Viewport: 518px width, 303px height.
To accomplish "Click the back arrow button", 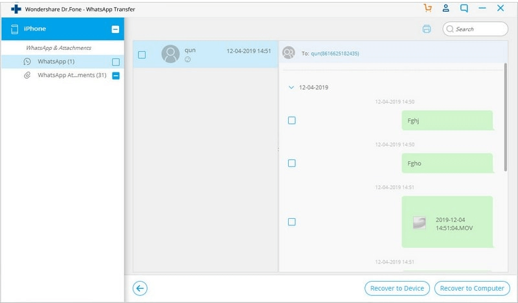I will pos(139,288).
